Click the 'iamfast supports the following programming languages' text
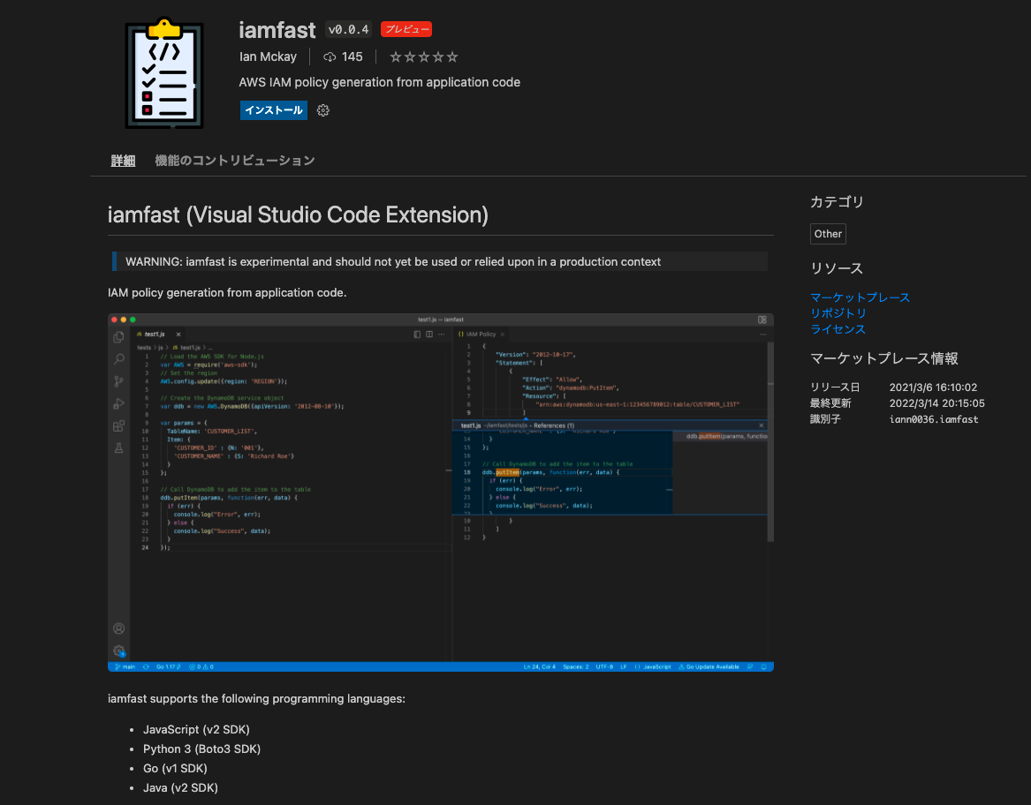 [x=256, y=698]
